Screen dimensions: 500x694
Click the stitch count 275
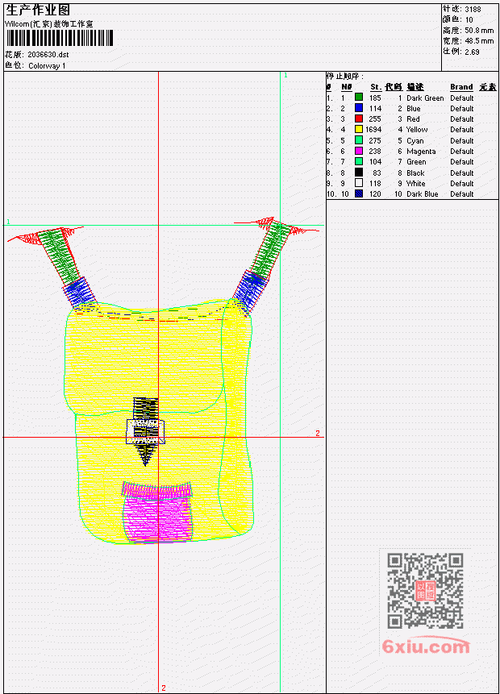click(375, 140)
